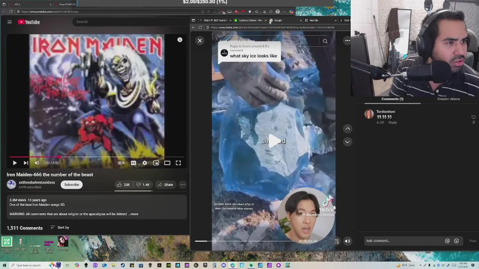Subscribe to xxthexdarkestxsidexx channel
Image resolution: width=479 pixels, height=269 pixels.
[71, 185]
